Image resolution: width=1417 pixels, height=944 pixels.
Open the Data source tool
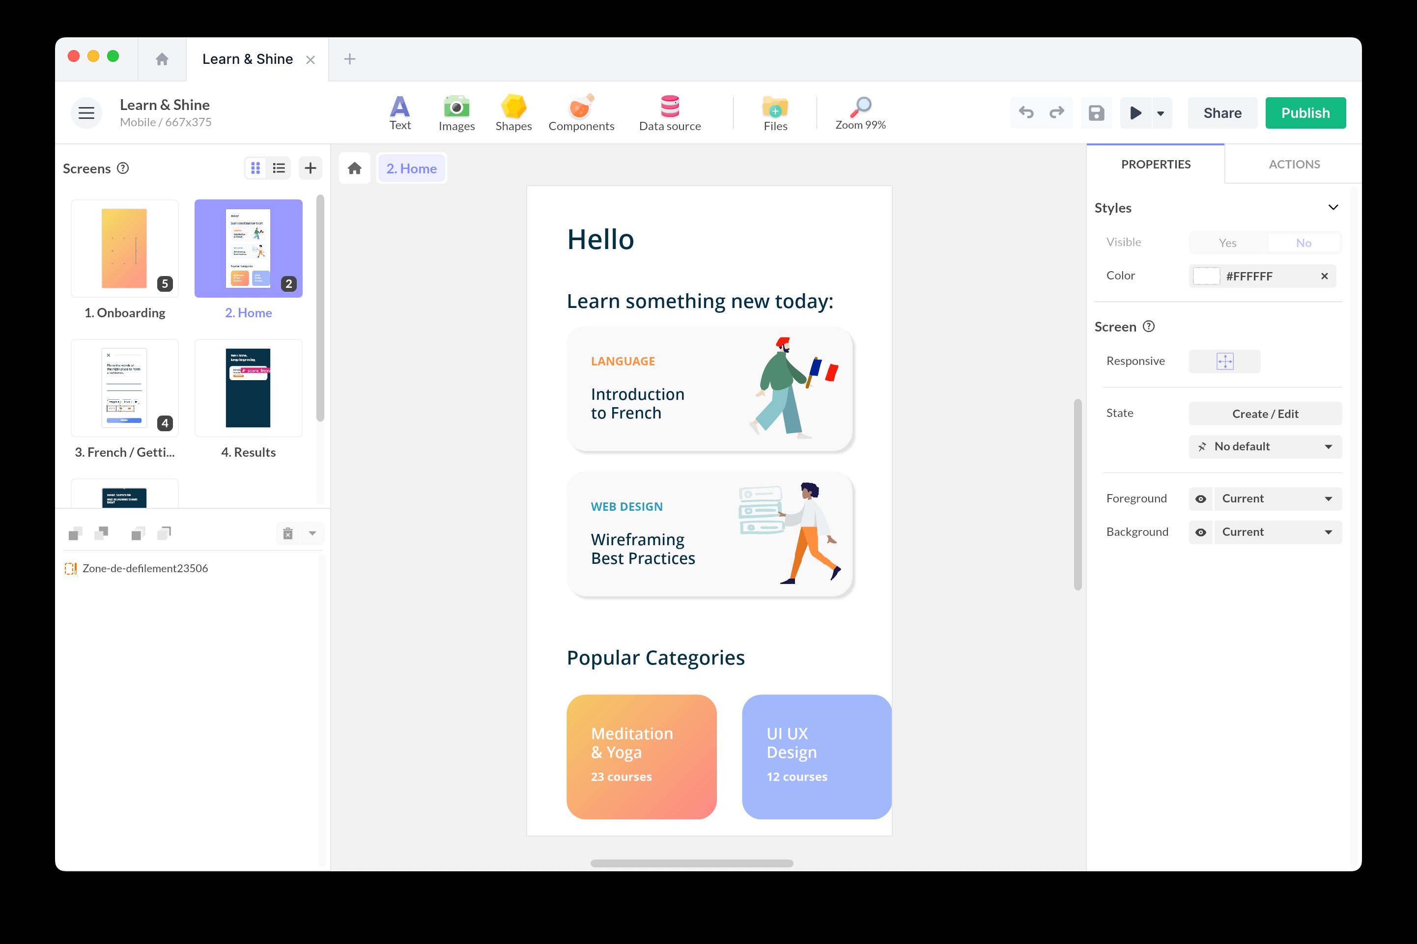click(x=669, y=112)
